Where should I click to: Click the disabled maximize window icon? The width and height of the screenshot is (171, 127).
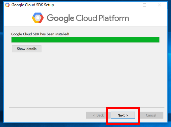[x=144, y=5]
